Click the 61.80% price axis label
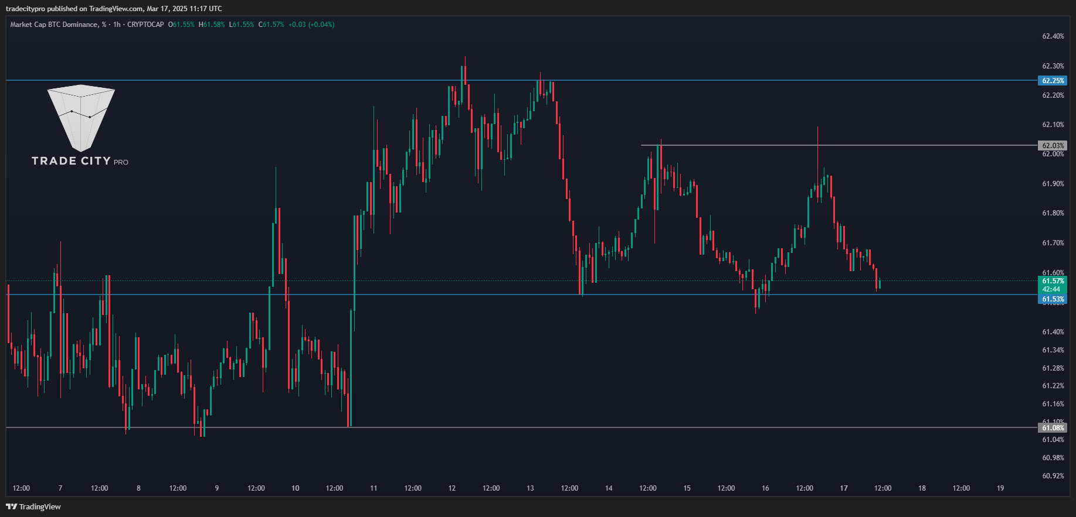This screenshot has height=517, width=1076. pos(1053,213)
